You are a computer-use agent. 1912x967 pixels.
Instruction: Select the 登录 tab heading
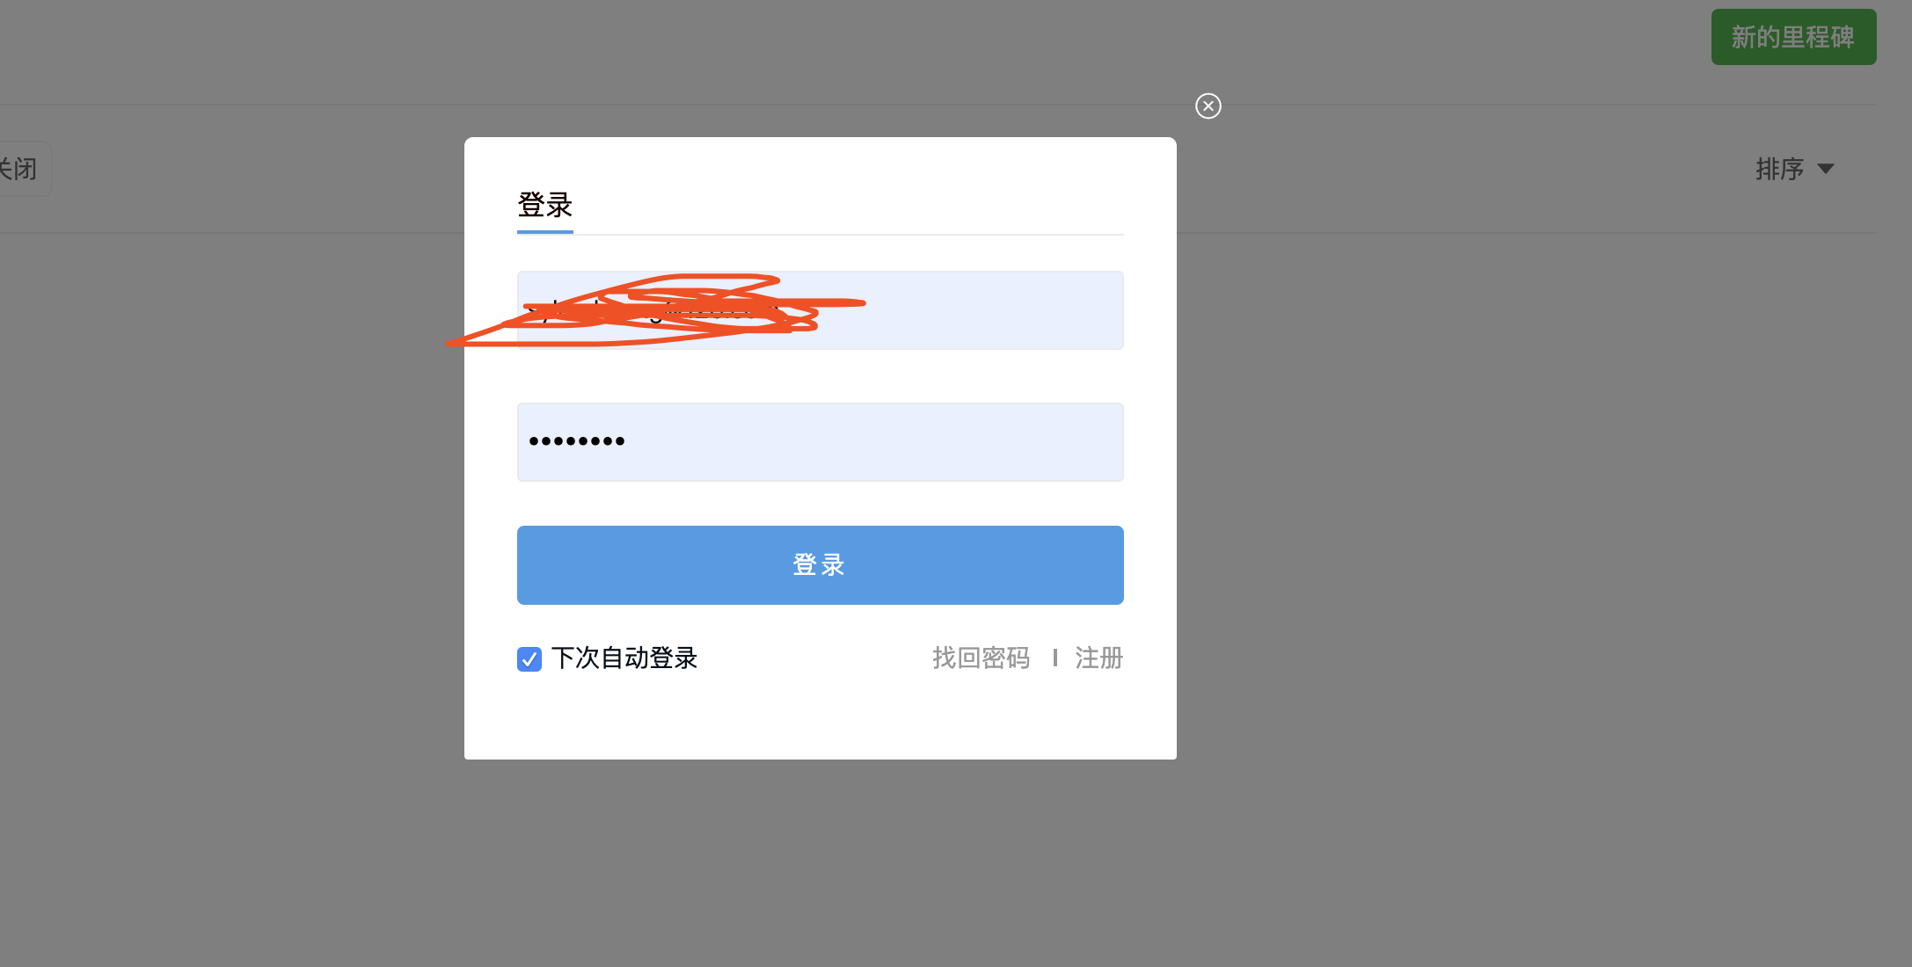tap(545, 205)
